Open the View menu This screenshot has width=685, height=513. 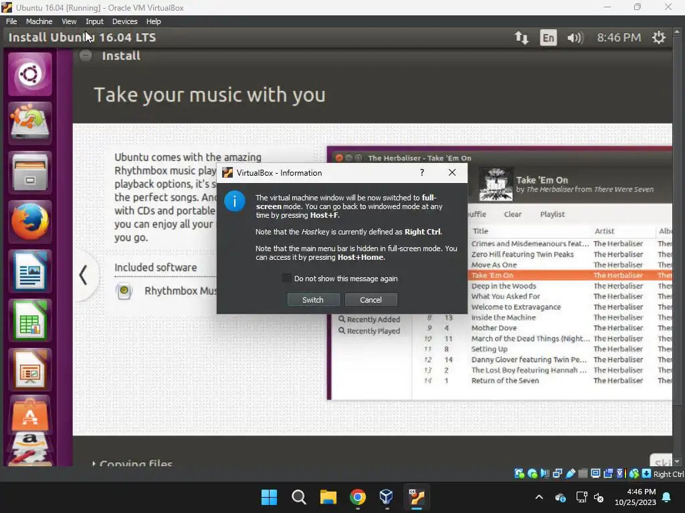[69, 21]
